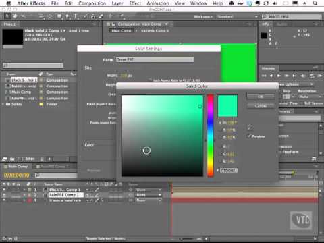
Task: Click in the color saturation field square
Action: click(162, 136)
